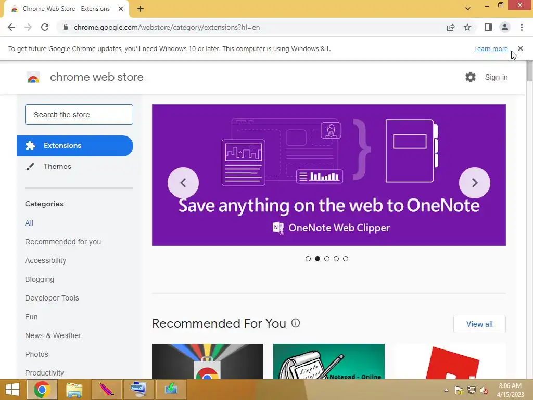Image resolution: width=533 pixels, height=400 pixels.
Task: Choose the Productivity category
Action: (45, 373)
